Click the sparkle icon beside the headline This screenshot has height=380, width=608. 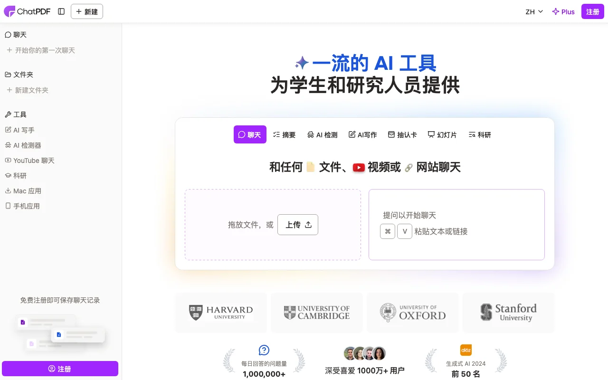(302, 63)
